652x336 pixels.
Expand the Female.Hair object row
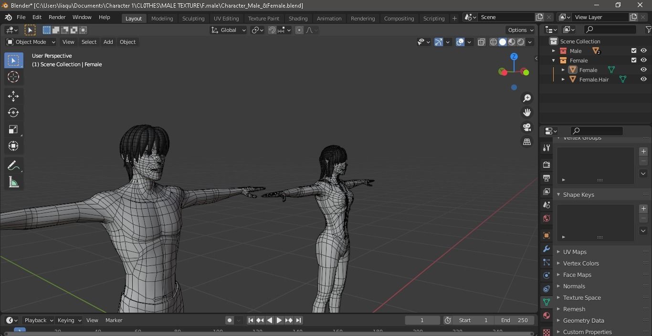tap(563, 79)
